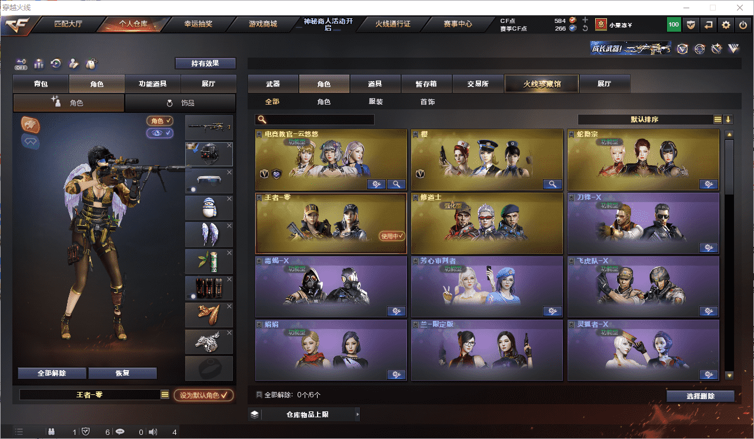Click the power exit icon
Screen dimensions: 754x439
coord(743,25)
